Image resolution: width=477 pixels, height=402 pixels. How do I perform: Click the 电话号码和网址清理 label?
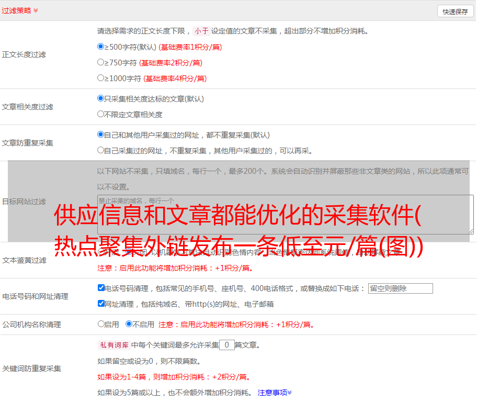[x=35, y=296]
